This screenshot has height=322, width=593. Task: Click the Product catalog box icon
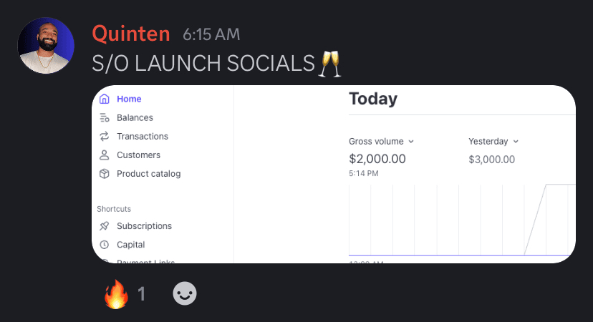(105, 173)
